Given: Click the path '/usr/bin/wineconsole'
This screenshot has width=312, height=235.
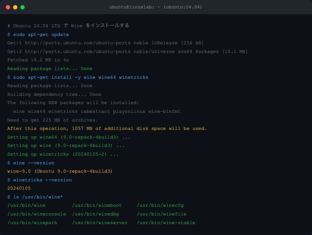Looking at the screenshot, I should click(37, 214).
